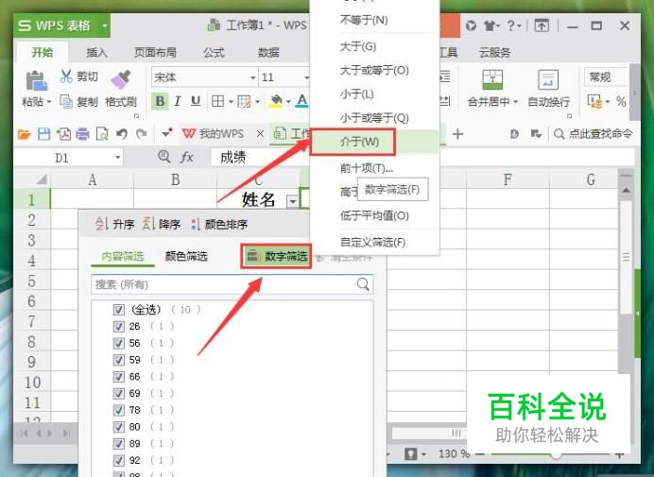The image size is (654, 477).
Task: Open the font name 宋体 dropdown
Action: 252,77
